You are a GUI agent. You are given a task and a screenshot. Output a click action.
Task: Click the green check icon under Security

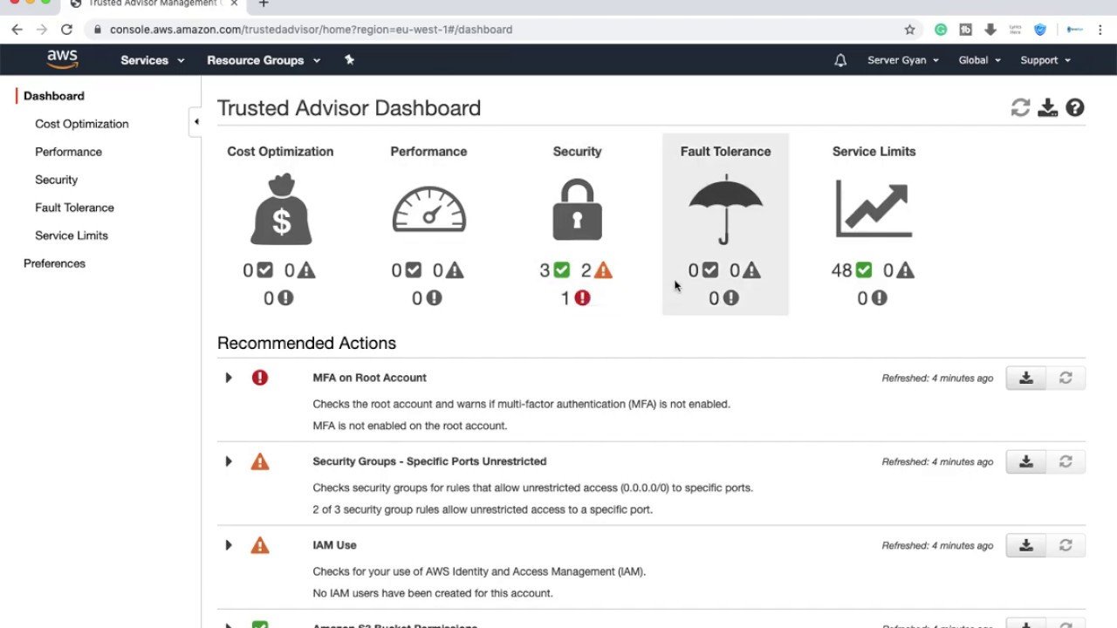click(561, 270)
